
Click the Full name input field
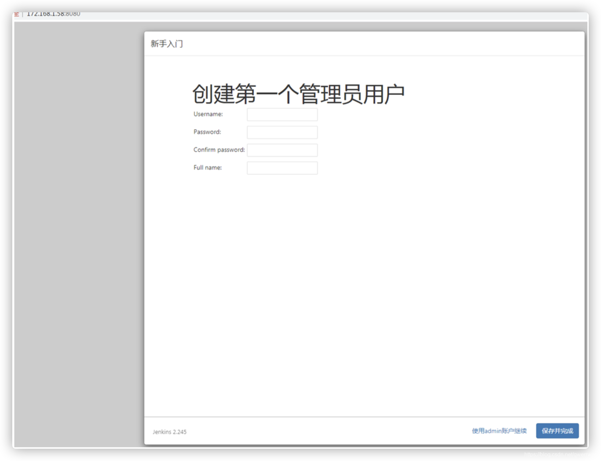coord(282,168)
